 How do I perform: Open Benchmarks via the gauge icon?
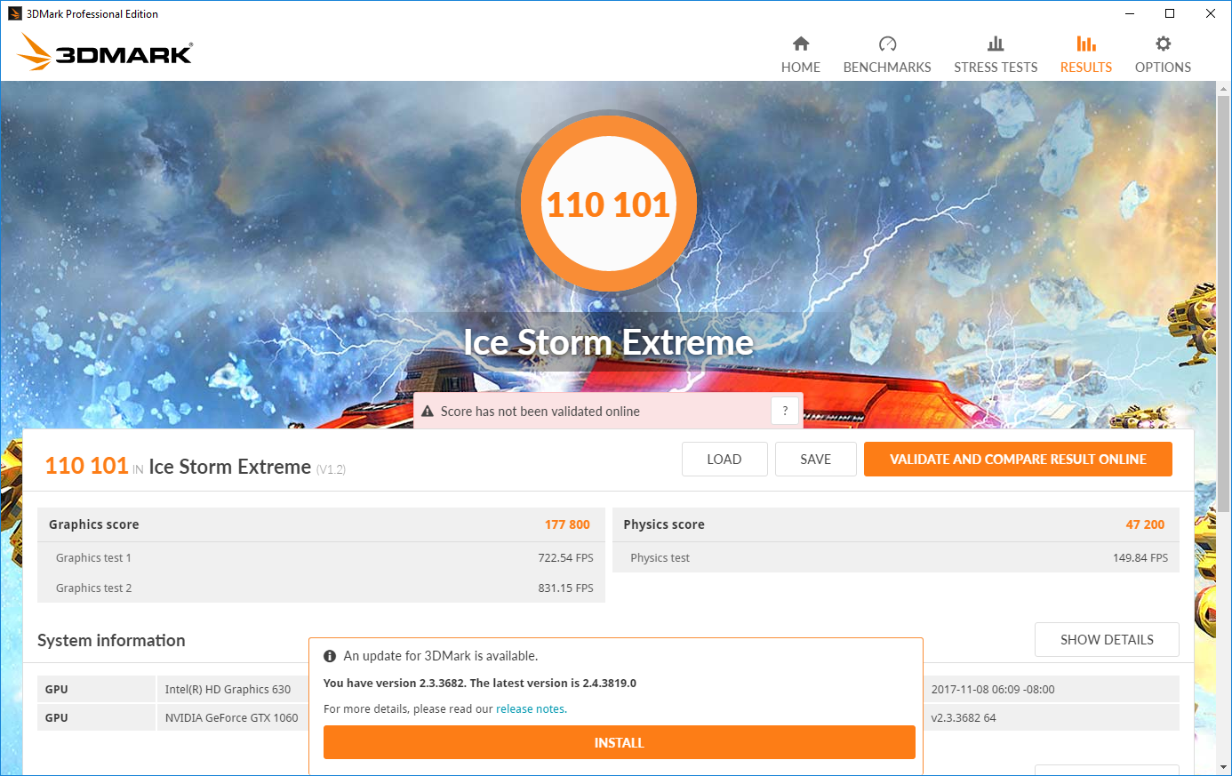pos(887,44)
